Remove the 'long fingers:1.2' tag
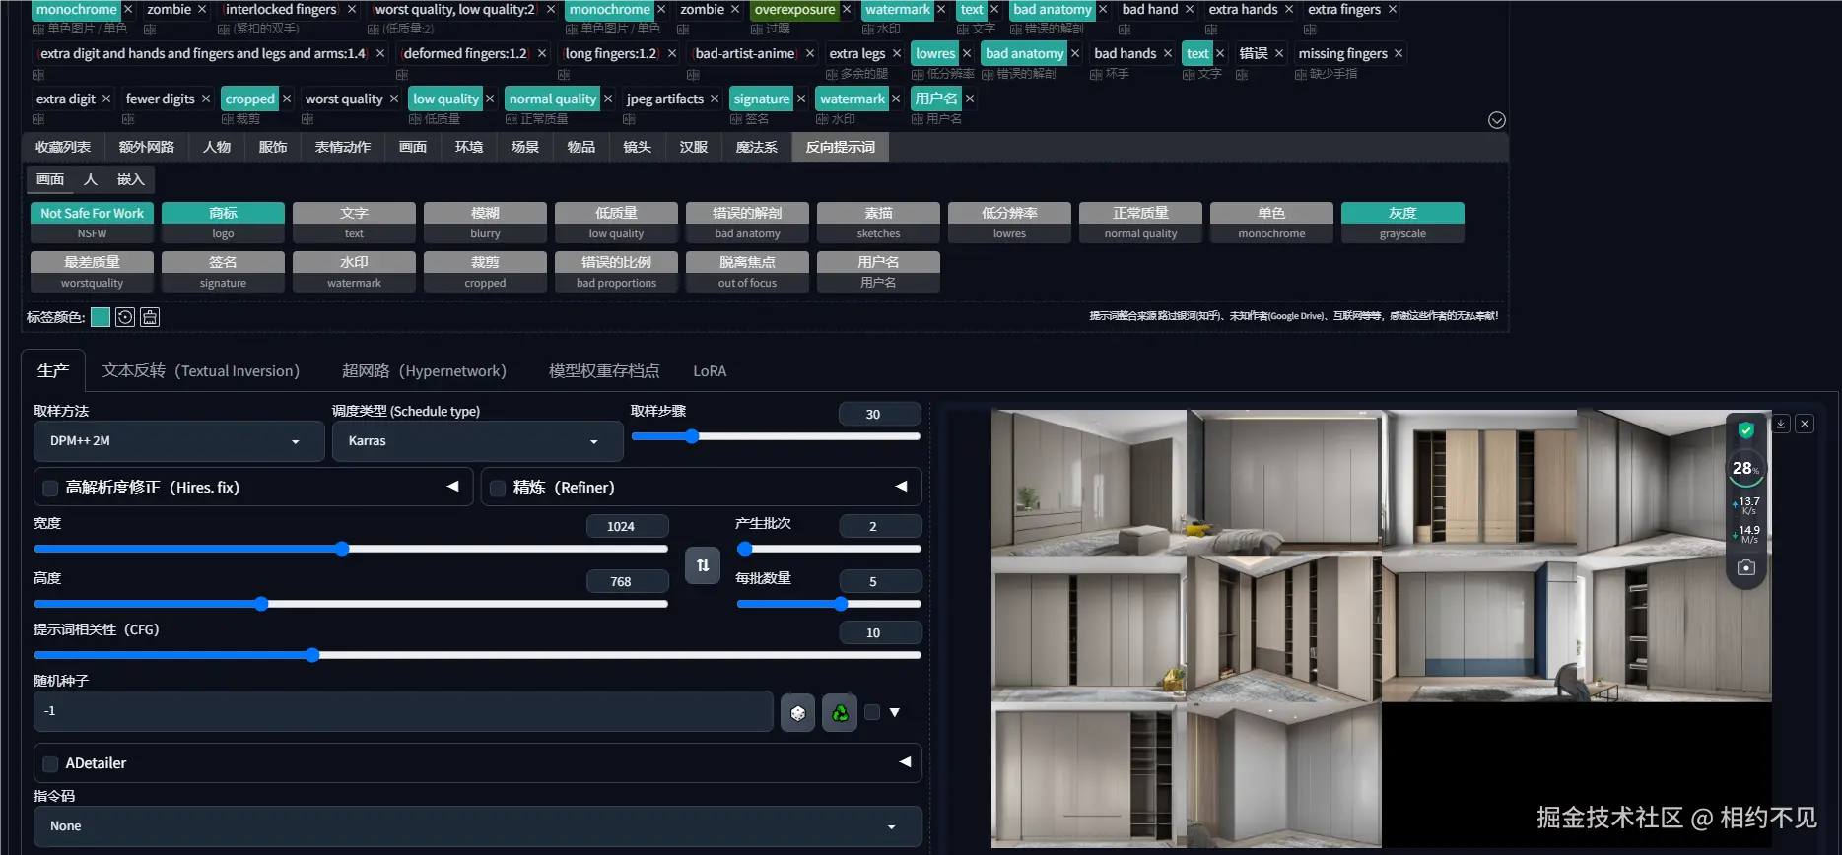 [672, 54]
